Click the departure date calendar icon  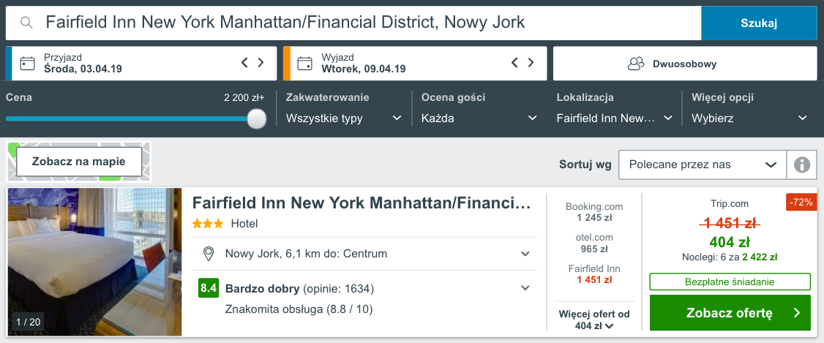(x=305, y=64)
